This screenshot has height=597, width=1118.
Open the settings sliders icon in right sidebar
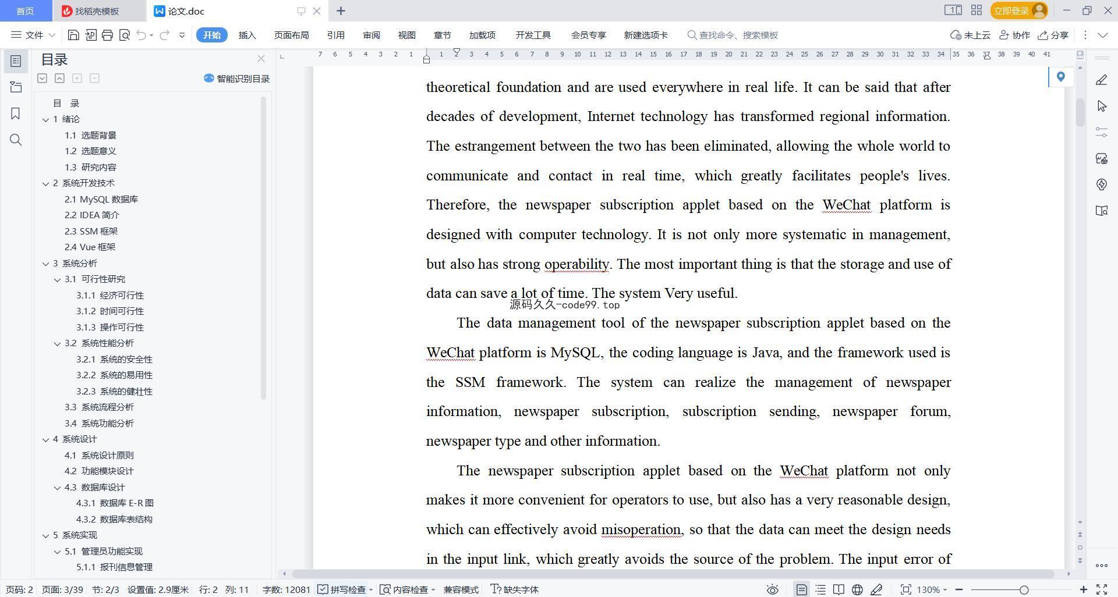point(1101,132)
